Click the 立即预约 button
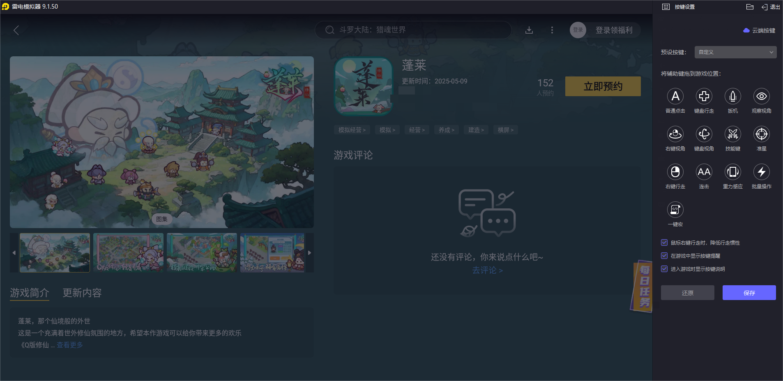This screenshot has width=783, height=381. coord(603,86)
